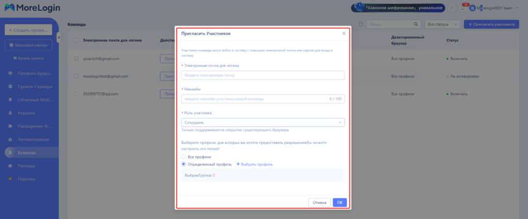
Task: Click the notification bell icon
Action: point(462,8)
